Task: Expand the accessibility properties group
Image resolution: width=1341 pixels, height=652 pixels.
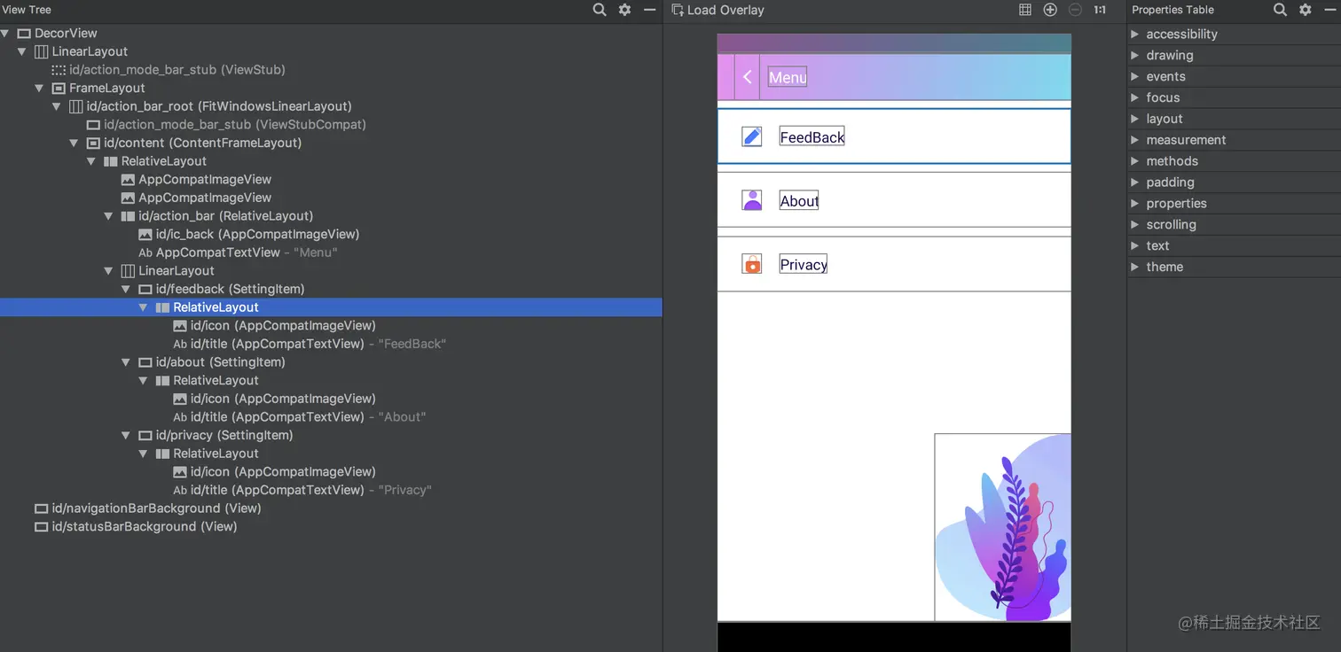Action: coord(1135,34)
